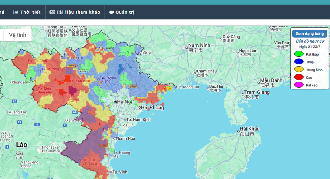Click the Hải Phòng city label
The image size is (330, 179).
153,108
